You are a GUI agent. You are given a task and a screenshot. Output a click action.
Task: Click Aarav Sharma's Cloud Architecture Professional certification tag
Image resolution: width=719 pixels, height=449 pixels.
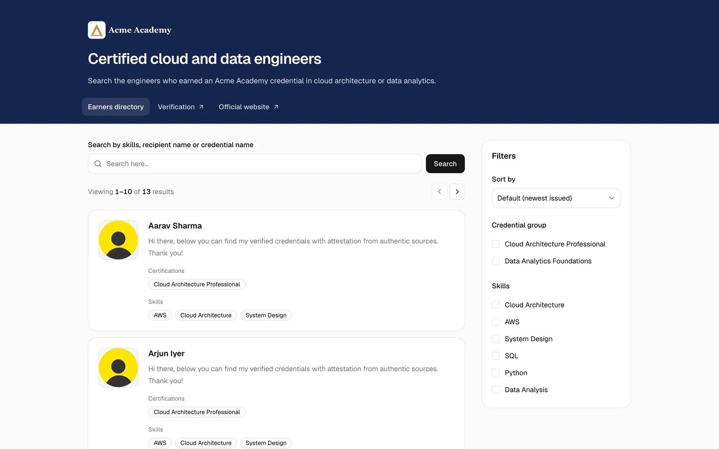pyautogui.click(x=197, y=284)
